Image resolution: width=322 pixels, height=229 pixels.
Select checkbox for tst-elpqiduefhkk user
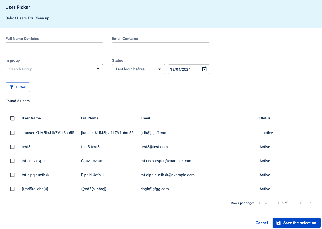point(12,175)
